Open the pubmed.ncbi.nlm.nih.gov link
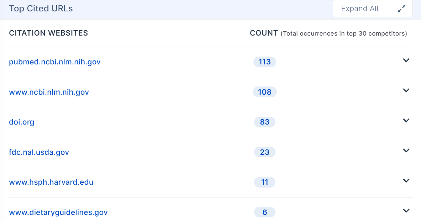The image size is (421, 221). point(55,62)
